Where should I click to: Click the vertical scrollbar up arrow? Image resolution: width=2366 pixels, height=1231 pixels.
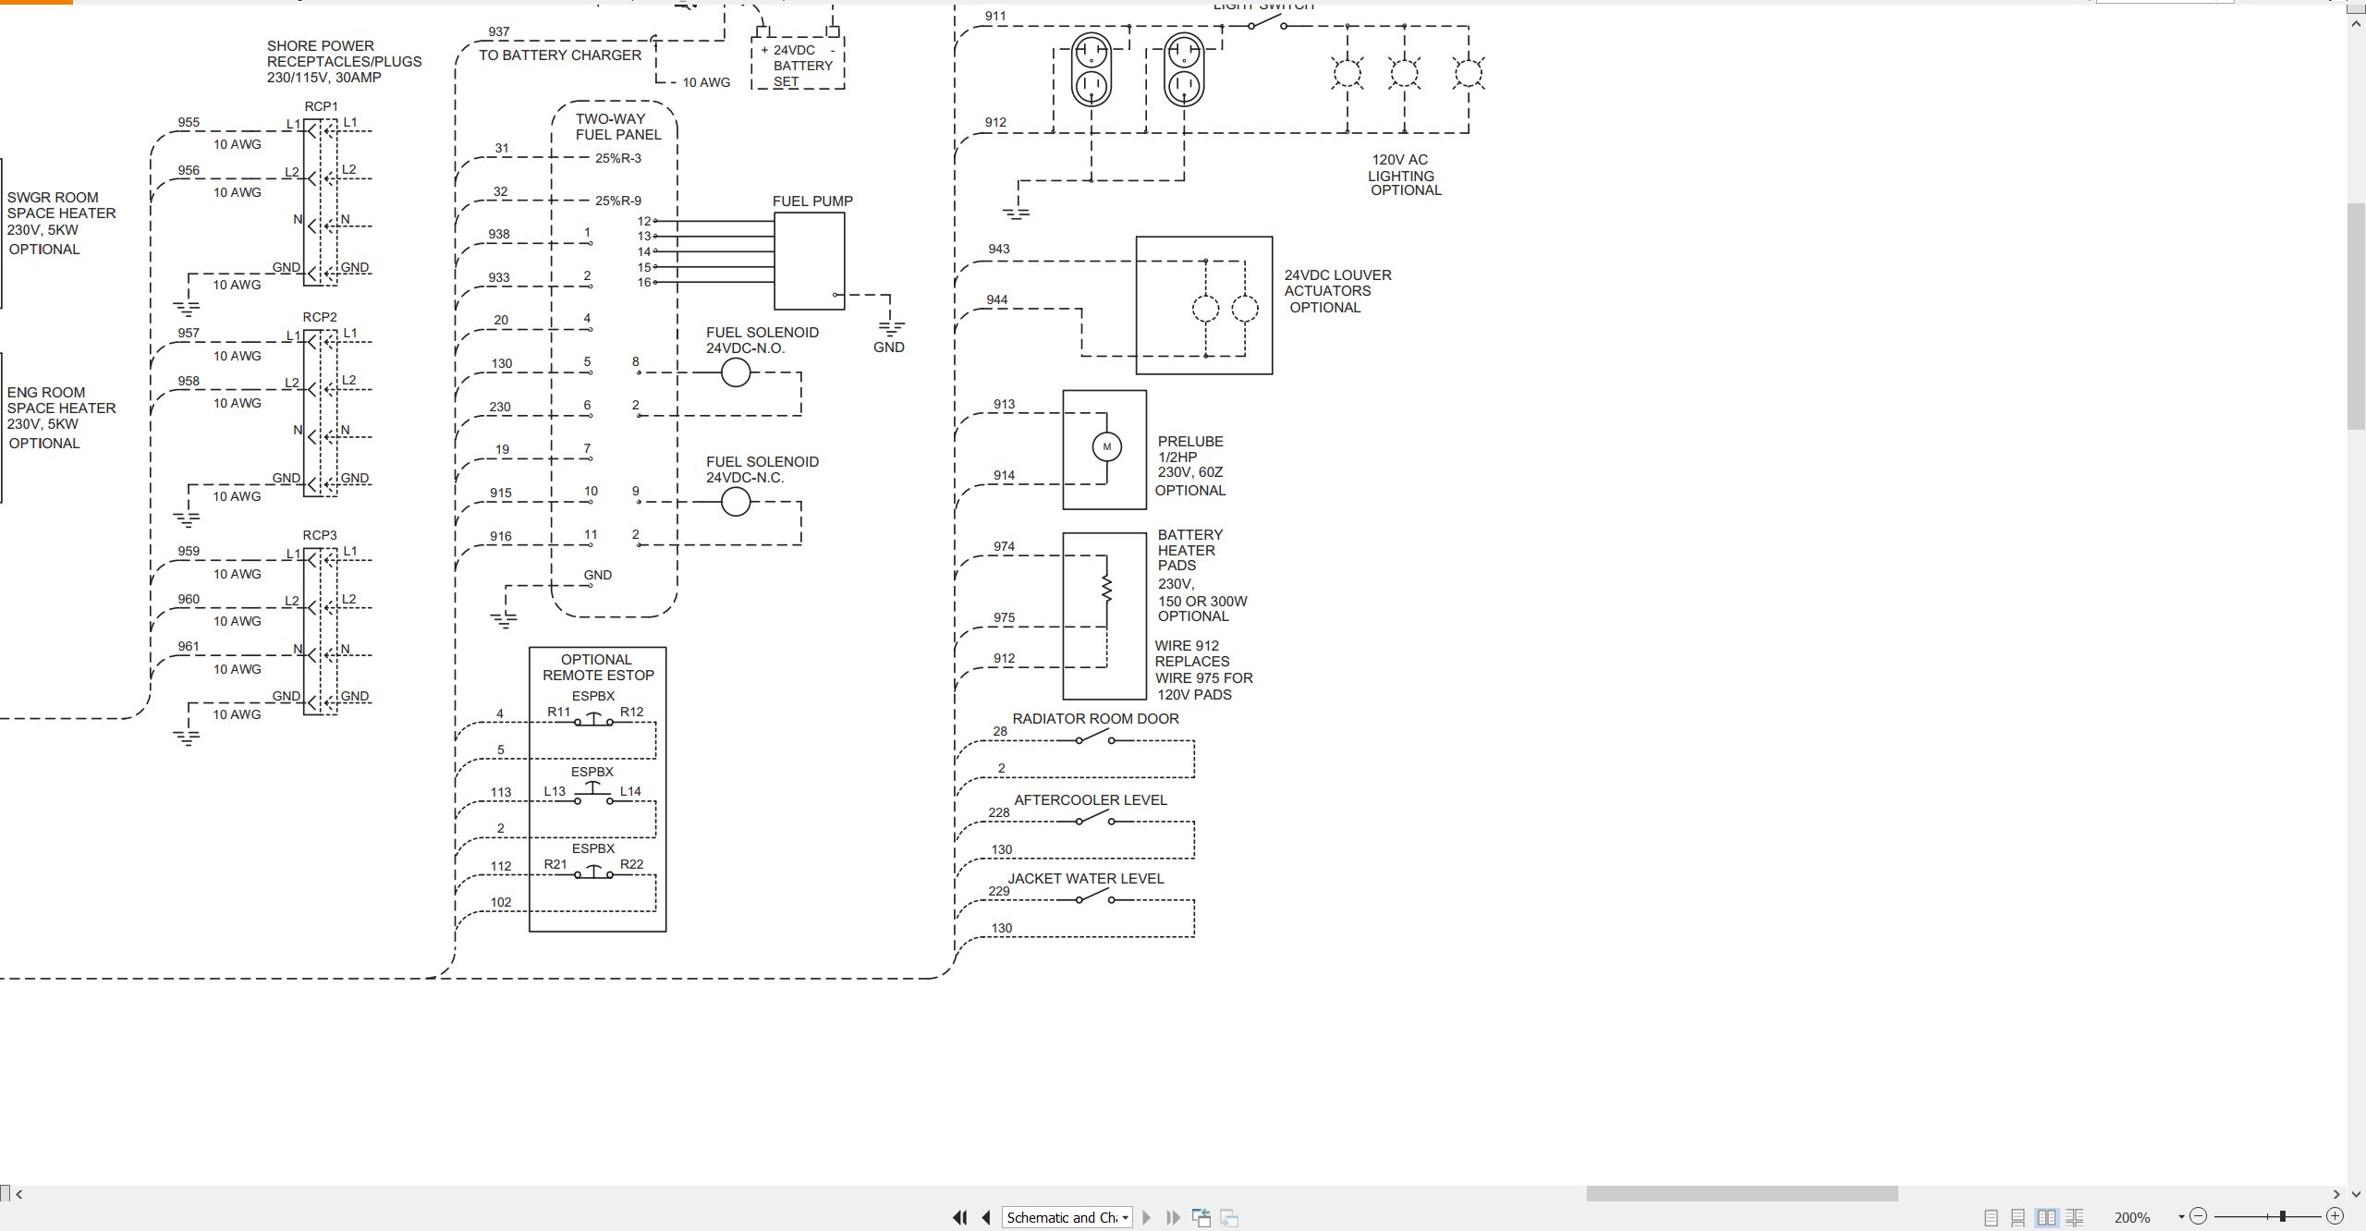coord(2357,22)
